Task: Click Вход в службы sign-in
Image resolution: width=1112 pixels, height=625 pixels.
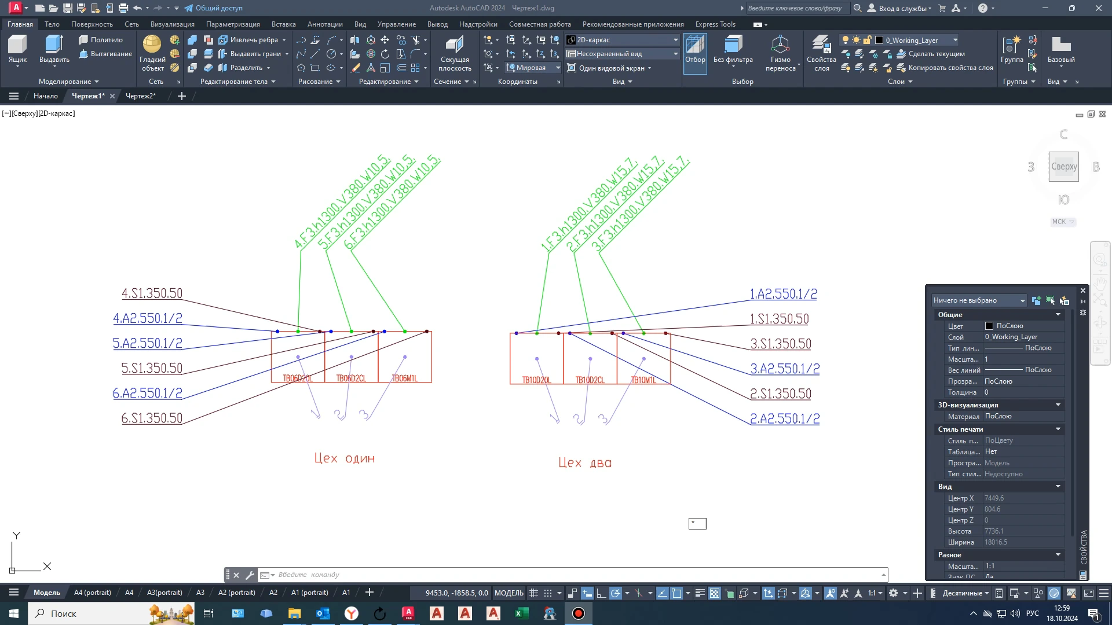Action: point(899,8)
